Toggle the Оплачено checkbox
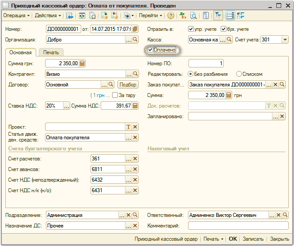The image size is (294, 246). coord(151,50)
